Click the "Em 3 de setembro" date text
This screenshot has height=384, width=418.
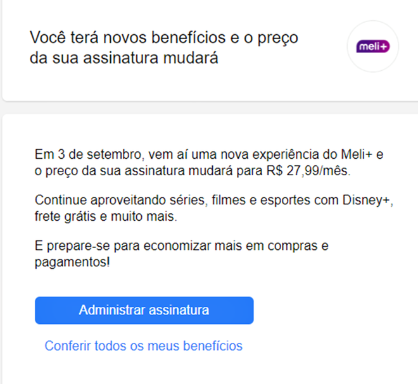tap(77, 154)
